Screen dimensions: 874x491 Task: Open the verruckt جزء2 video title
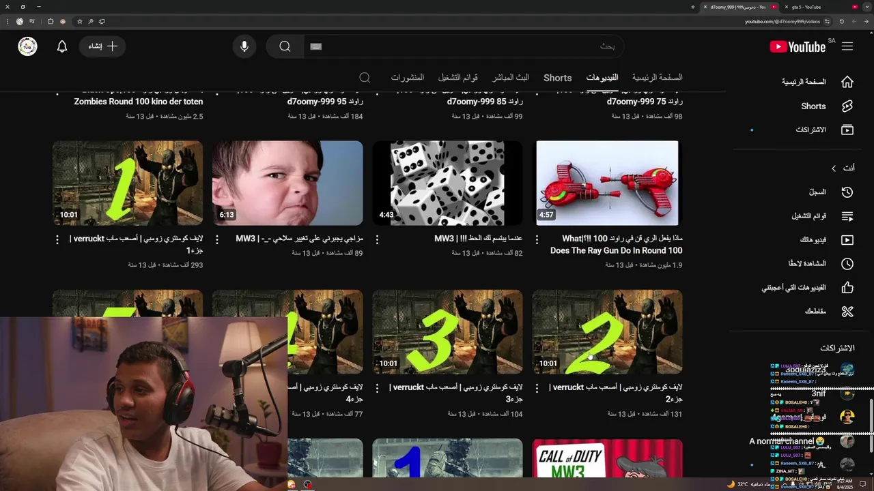pos(616,393)
